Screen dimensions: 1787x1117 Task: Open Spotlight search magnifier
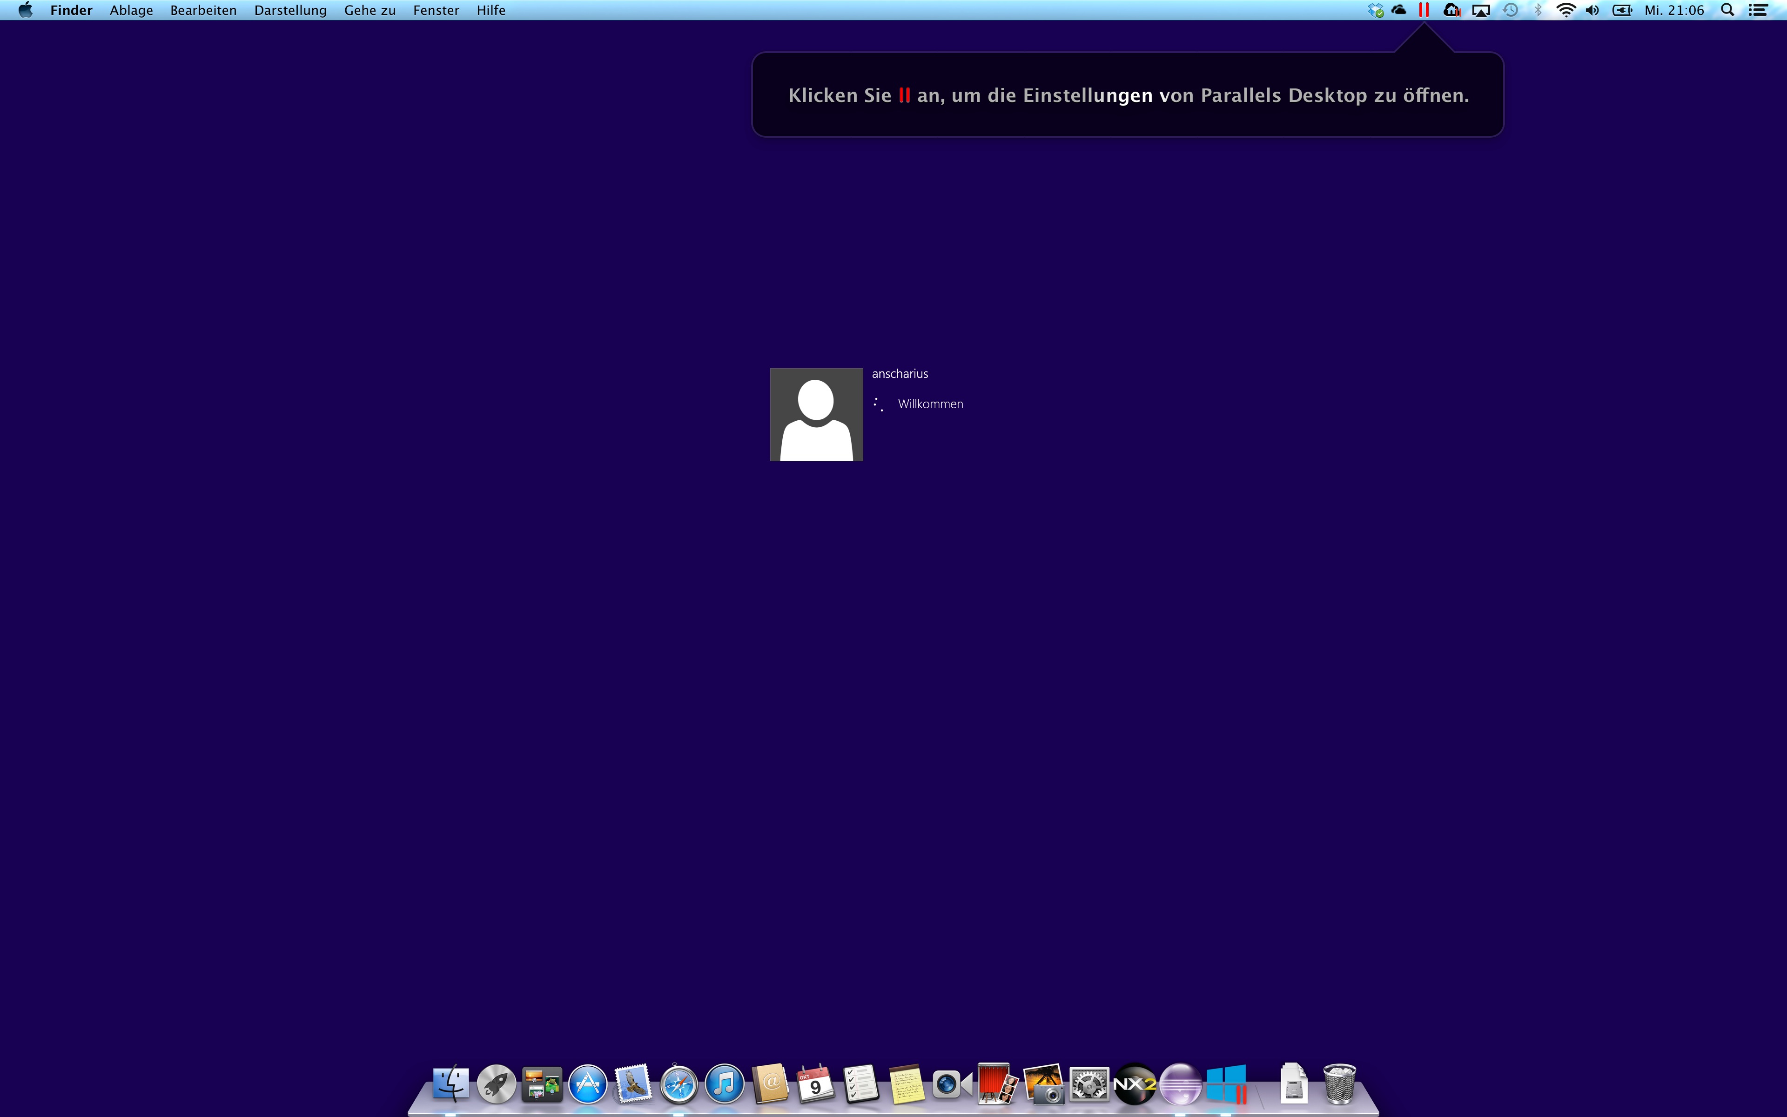pyautogui.click(x=1727, y=10)
